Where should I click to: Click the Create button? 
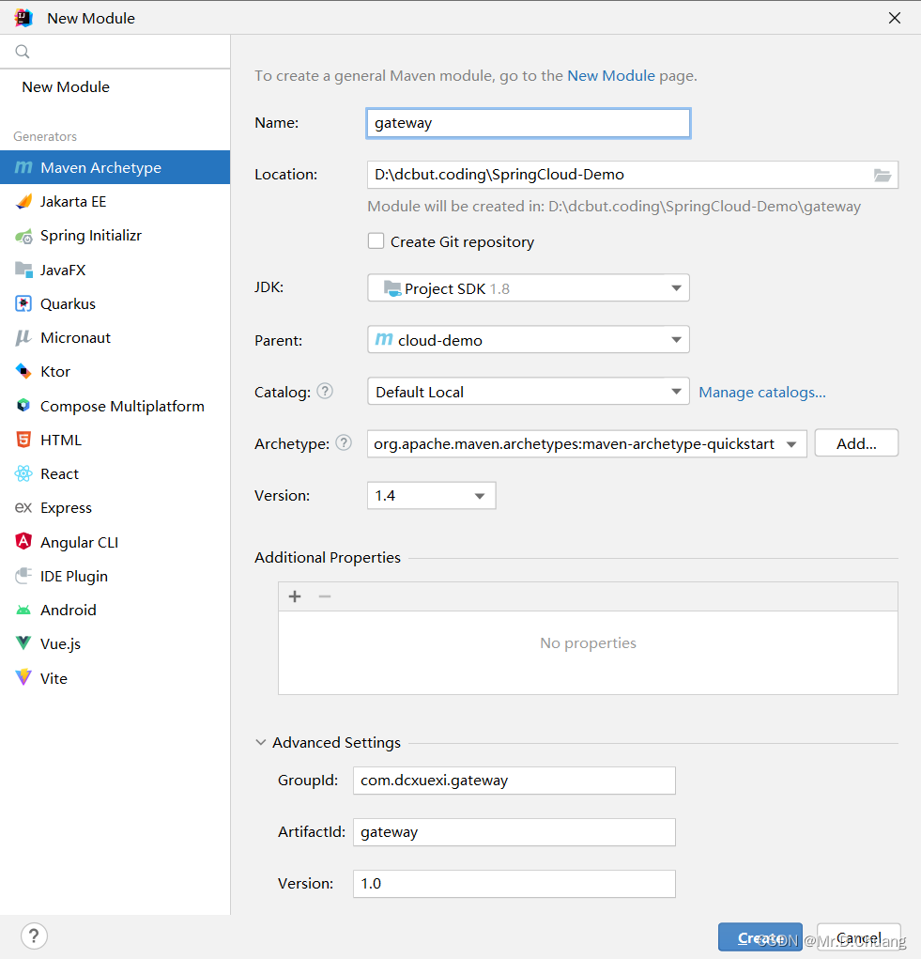[x=760, y=937]
